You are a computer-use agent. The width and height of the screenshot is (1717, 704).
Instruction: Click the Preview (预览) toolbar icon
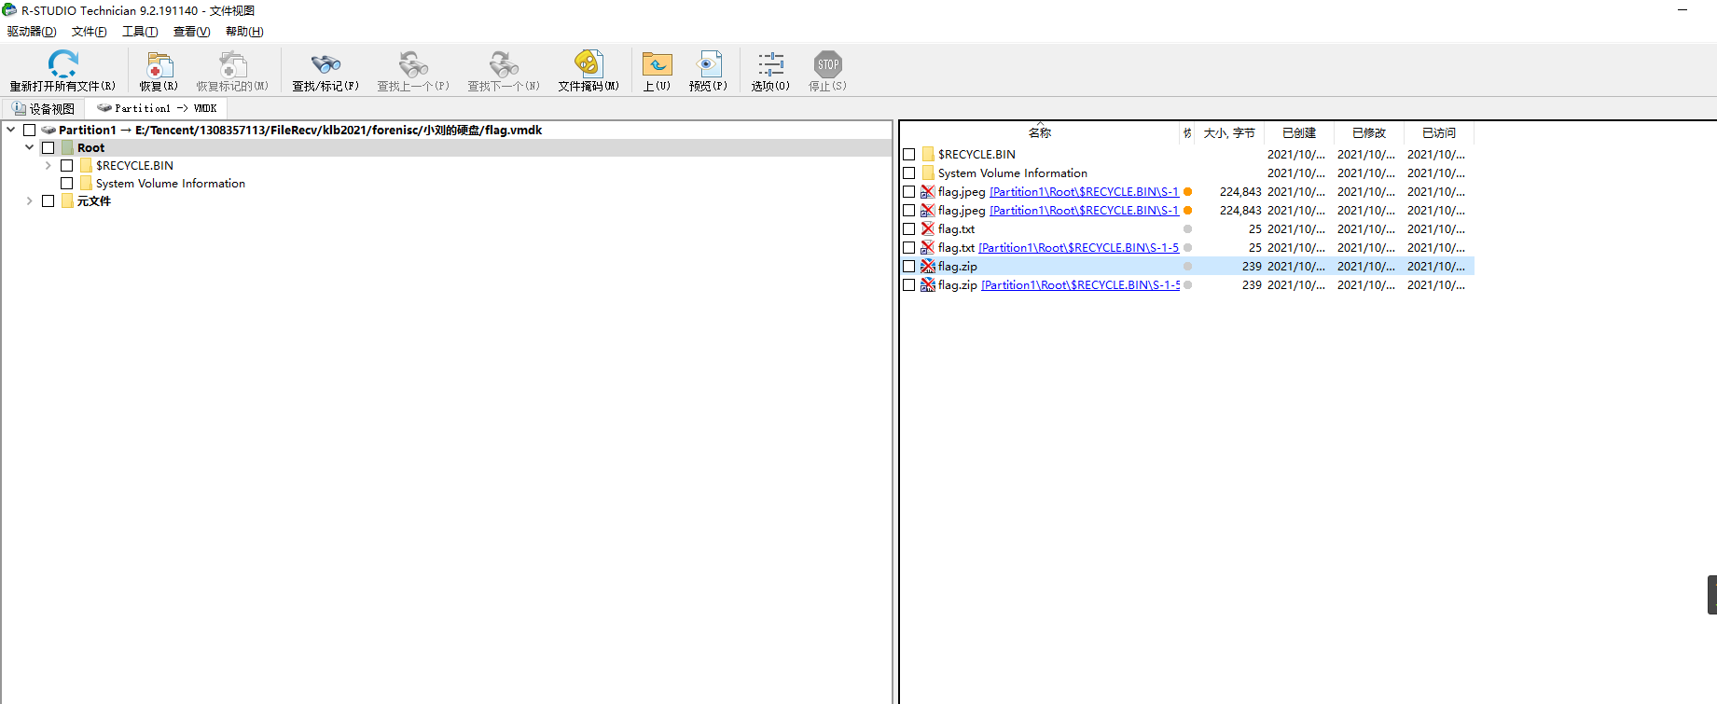[x=708, y=64]
